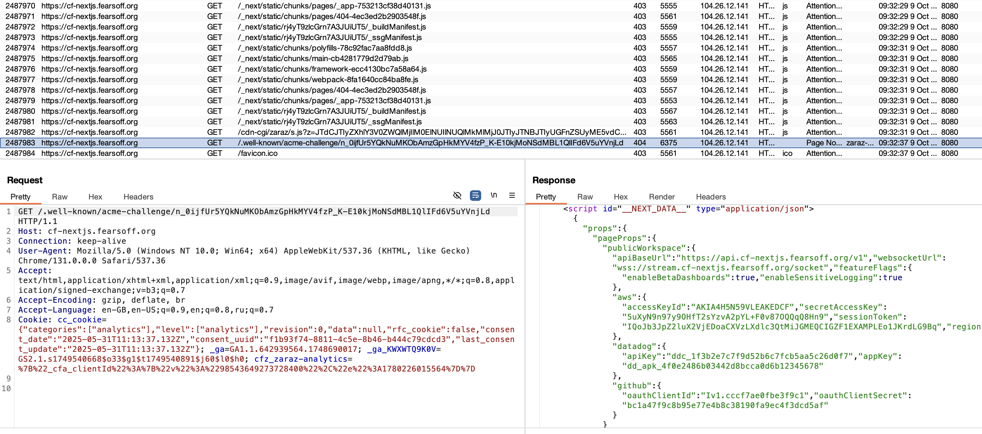Open the Request panel hamburger menu
The image size is (982, 434).
pos(512,196)
